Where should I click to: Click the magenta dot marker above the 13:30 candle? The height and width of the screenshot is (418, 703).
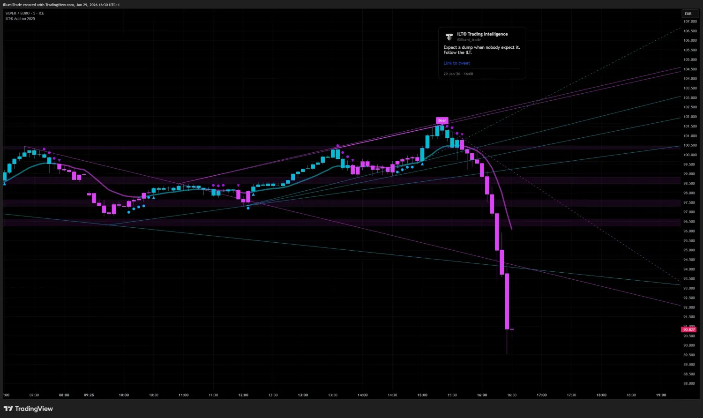coord(337,146)
